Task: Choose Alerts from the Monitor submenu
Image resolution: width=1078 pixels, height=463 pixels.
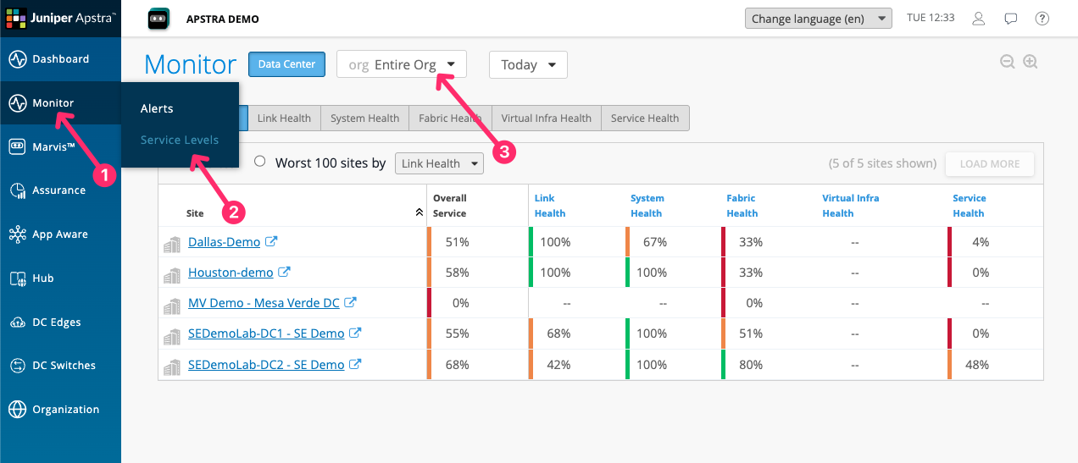Action: [x=157, y=108]
